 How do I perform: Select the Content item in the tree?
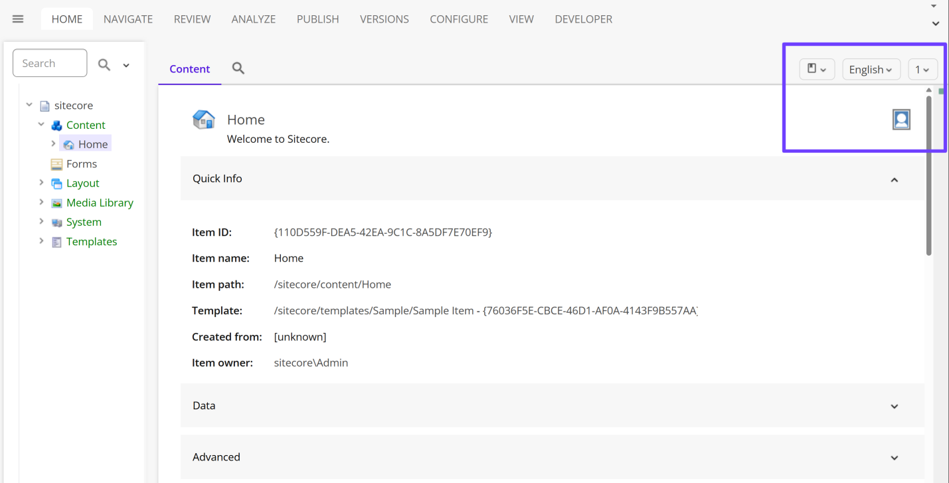pos(86,125)
